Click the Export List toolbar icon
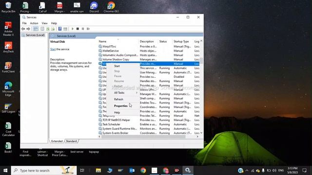Viewport: 312px width, 175px height. pyautogui.click(x=53, y=29)
